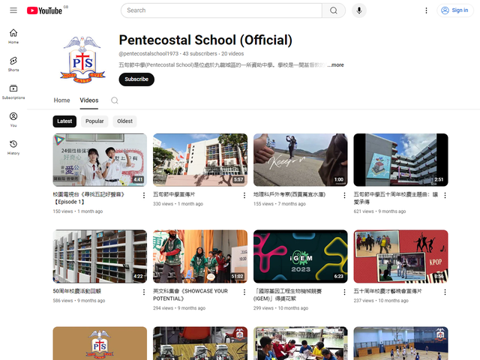Click the Subscribe button
The width and height of the screenshot is (480, 360).
(136, 79)
